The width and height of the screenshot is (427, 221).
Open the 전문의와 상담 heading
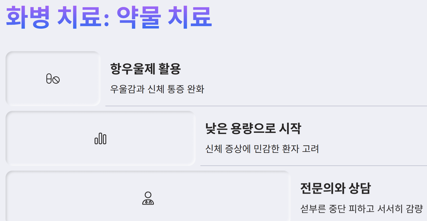click(x=335, y=188)
